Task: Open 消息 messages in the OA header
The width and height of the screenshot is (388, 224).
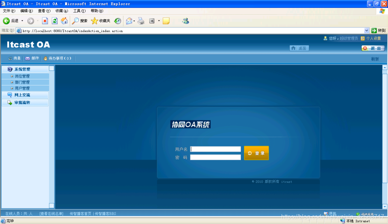Action: 14,58
